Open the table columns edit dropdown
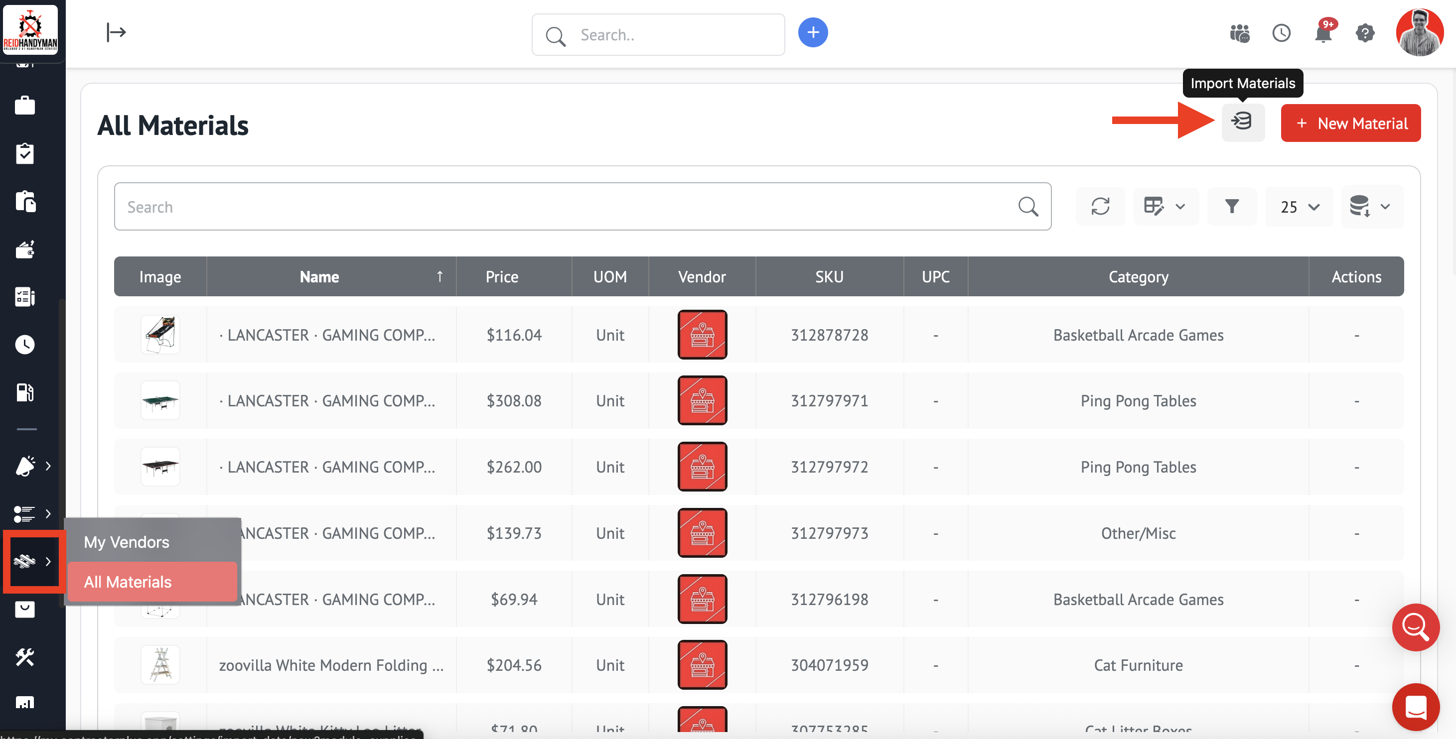This screenshot has width=1456, height=739. click(x=1165, y=207)
